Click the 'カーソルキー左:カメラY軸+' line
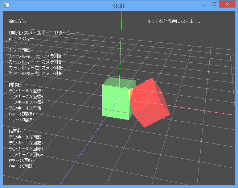238x188 pixels. 36,68
